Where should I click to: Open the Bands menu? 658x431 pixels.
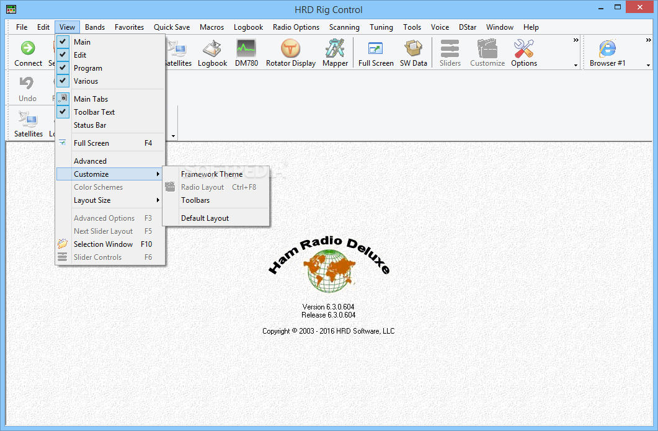(95, 27)
